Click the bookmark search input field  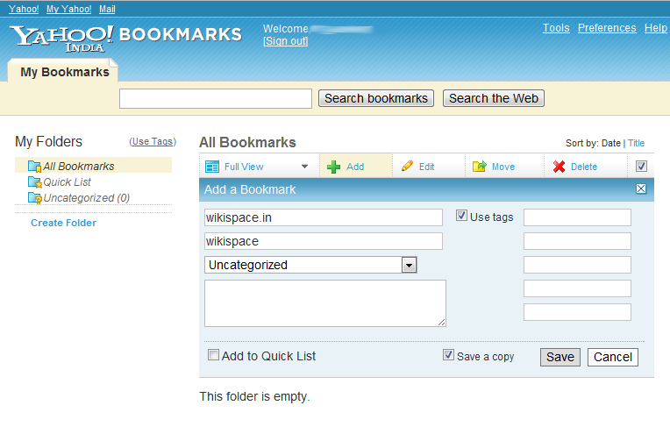(216, 98)
